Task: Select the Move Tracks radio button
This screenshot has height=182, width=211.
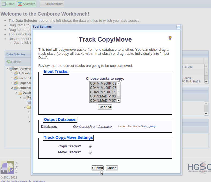Action: coord(90,152)
